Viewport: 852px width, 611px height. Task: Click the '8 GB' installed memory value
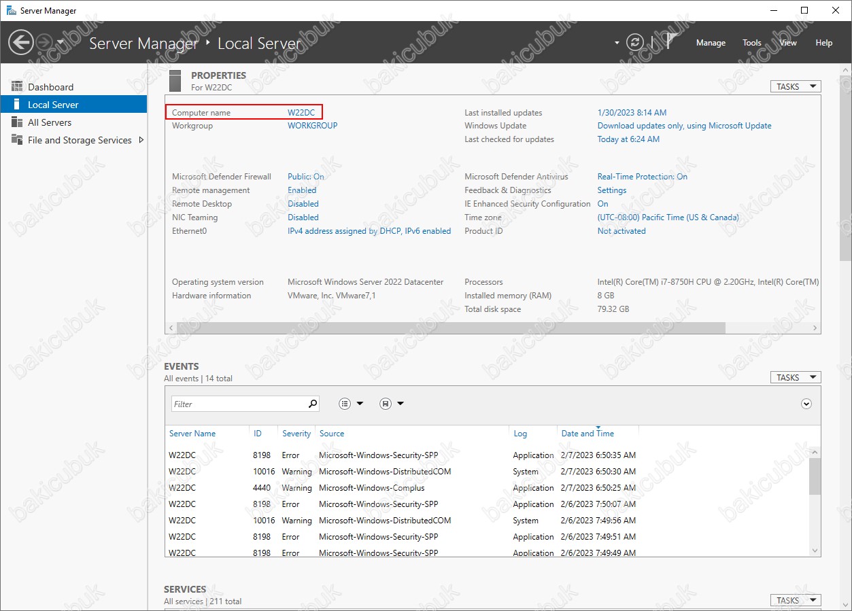coord(606,296)
